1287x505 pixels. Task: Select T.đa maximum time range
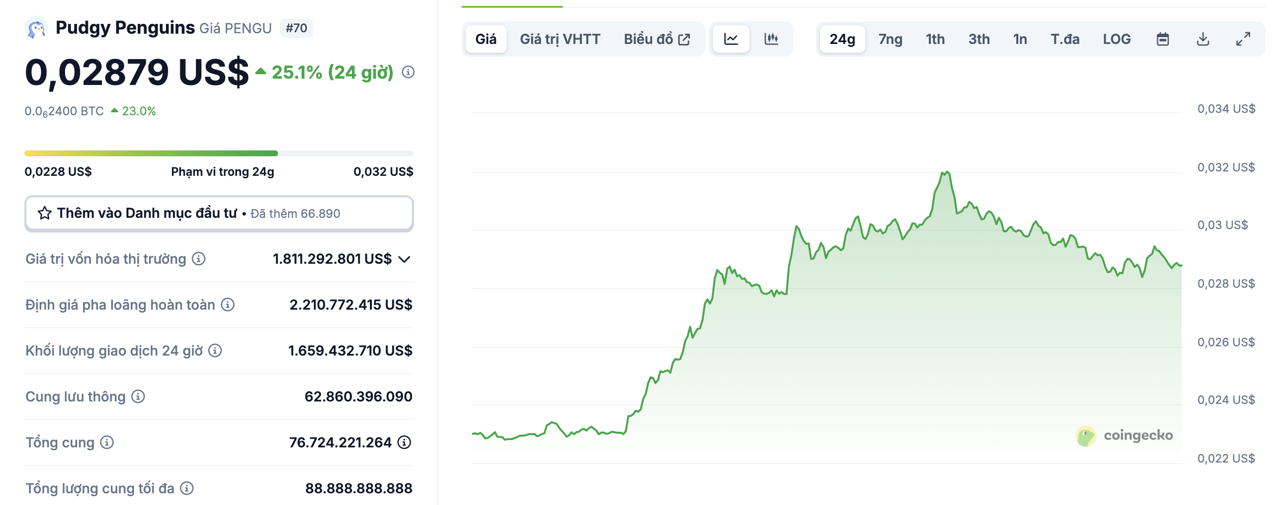click(x=1065, y=39)
